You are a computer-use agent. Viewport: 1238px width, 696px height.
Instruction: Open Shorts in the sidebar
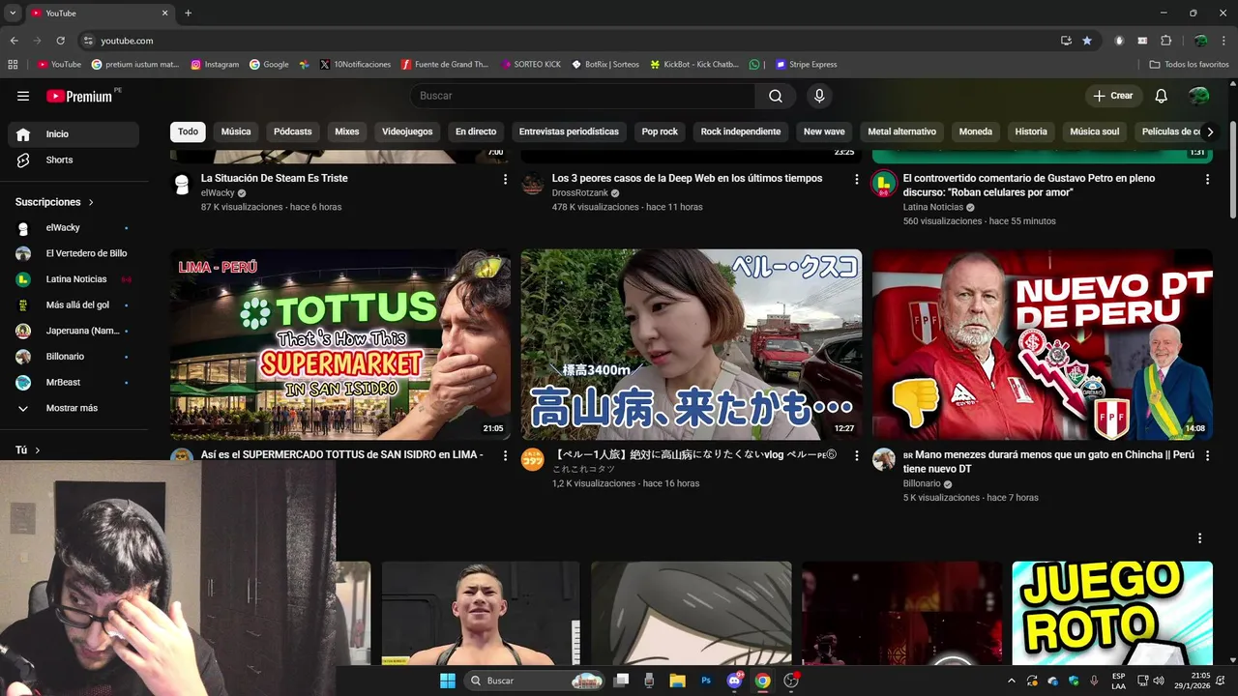click(x=74, y=160)
